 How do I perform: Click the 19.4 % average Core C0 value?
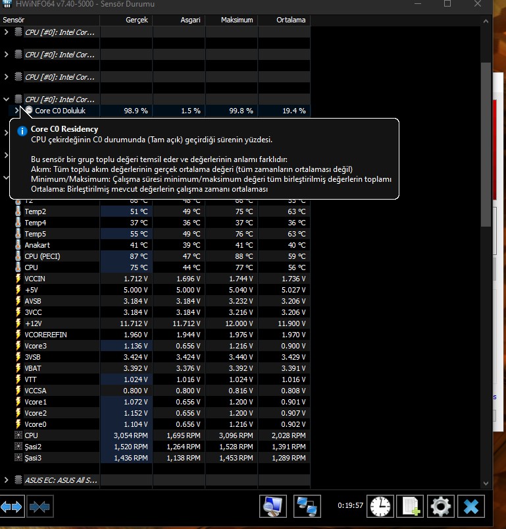click(x=293, y=111)
